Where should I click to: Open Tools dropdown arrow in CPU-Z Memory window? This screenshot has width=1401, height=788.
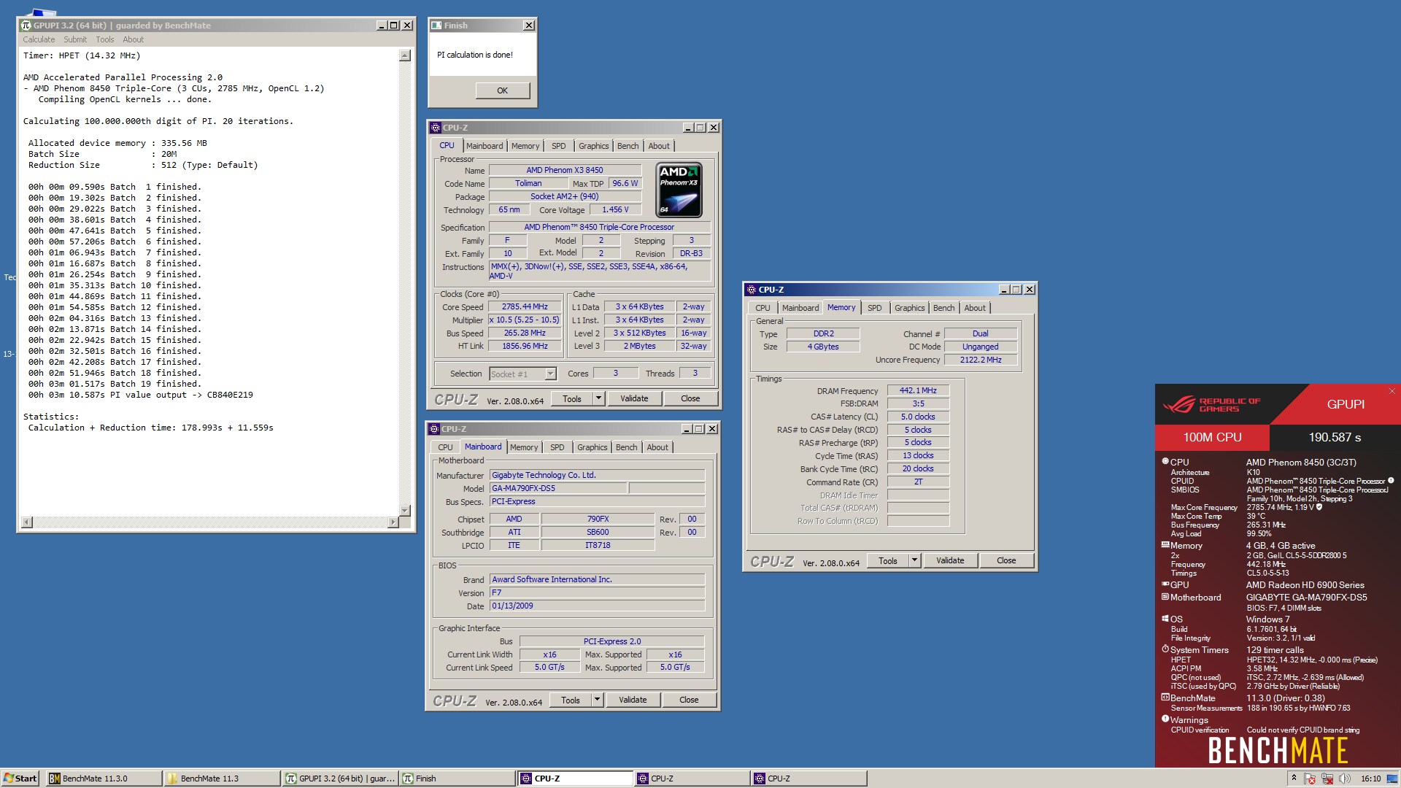914,560
